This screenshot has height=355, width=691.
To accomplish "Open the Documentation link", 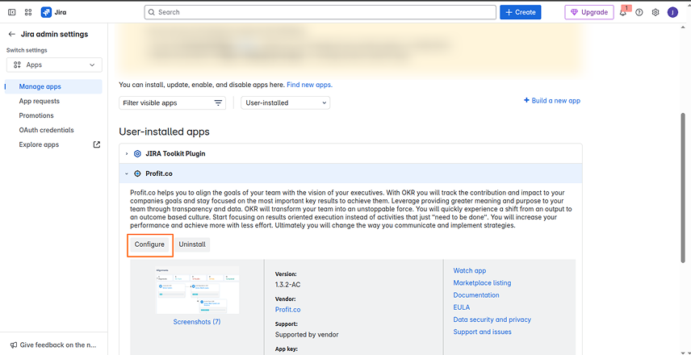I will tap(476, 295).
